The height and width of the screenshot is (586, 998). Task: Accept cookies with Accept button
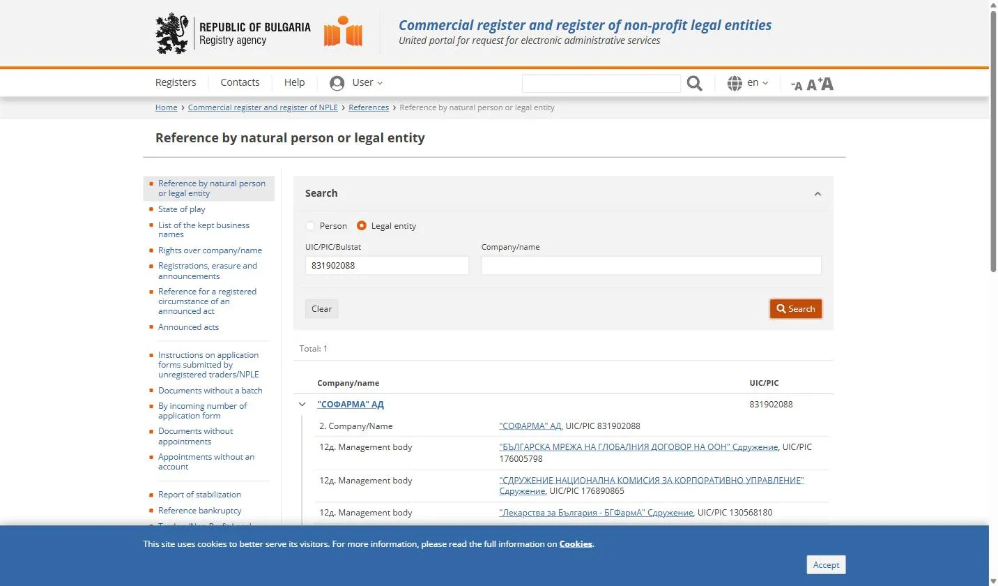pyautogui.click(x=826, y=565)
